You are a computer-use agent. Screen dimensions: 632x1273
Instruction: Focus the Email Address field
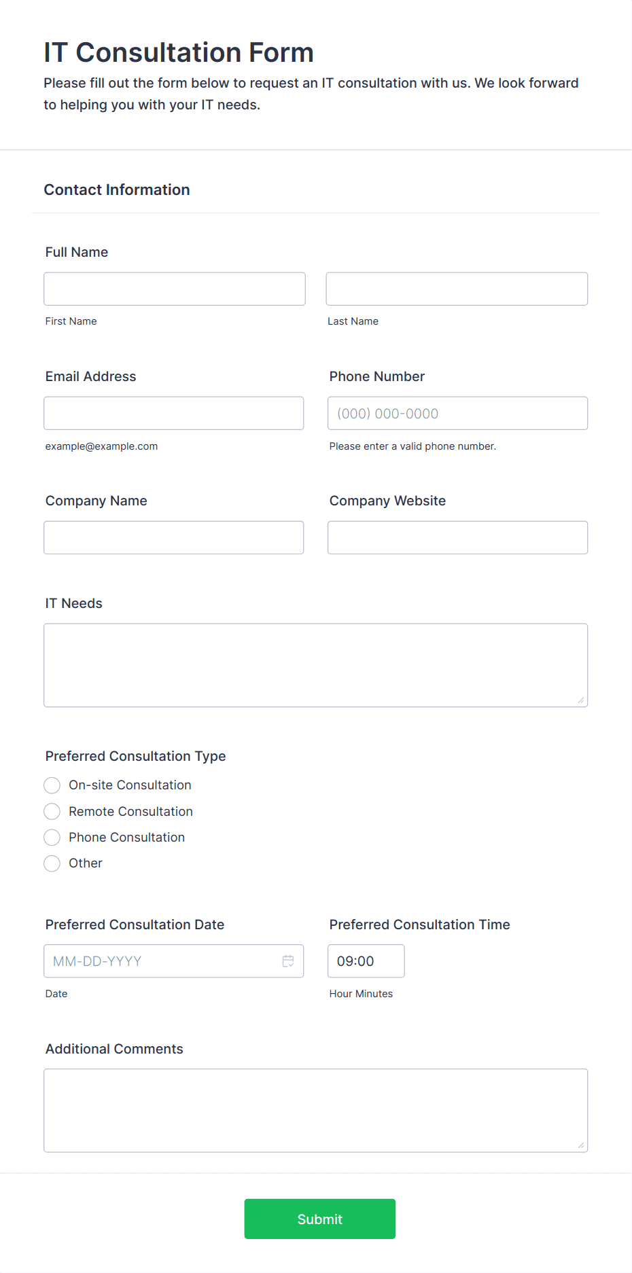tap(173, 412)
